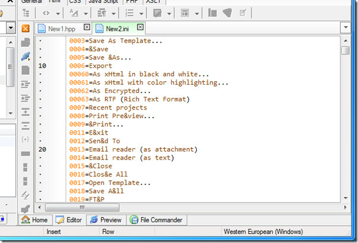Switch to the Preview view tab
This screenshot has height=243, width=358.
coord(106,220)
